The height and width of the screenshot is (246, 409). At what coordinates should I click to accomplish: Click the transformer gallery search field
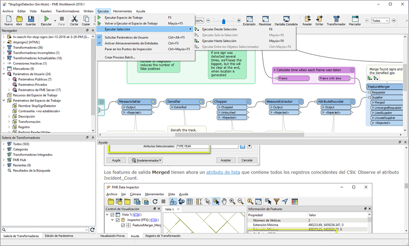[45, 230]
